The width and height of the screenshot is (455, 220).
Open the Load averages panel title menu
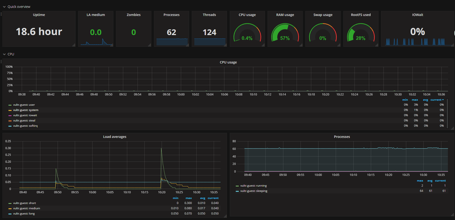click(114, 137)
